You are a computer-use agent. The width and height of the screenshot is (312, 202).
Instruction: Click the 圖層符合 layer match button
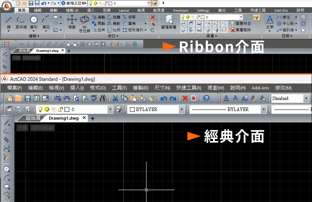coord(240,24)
